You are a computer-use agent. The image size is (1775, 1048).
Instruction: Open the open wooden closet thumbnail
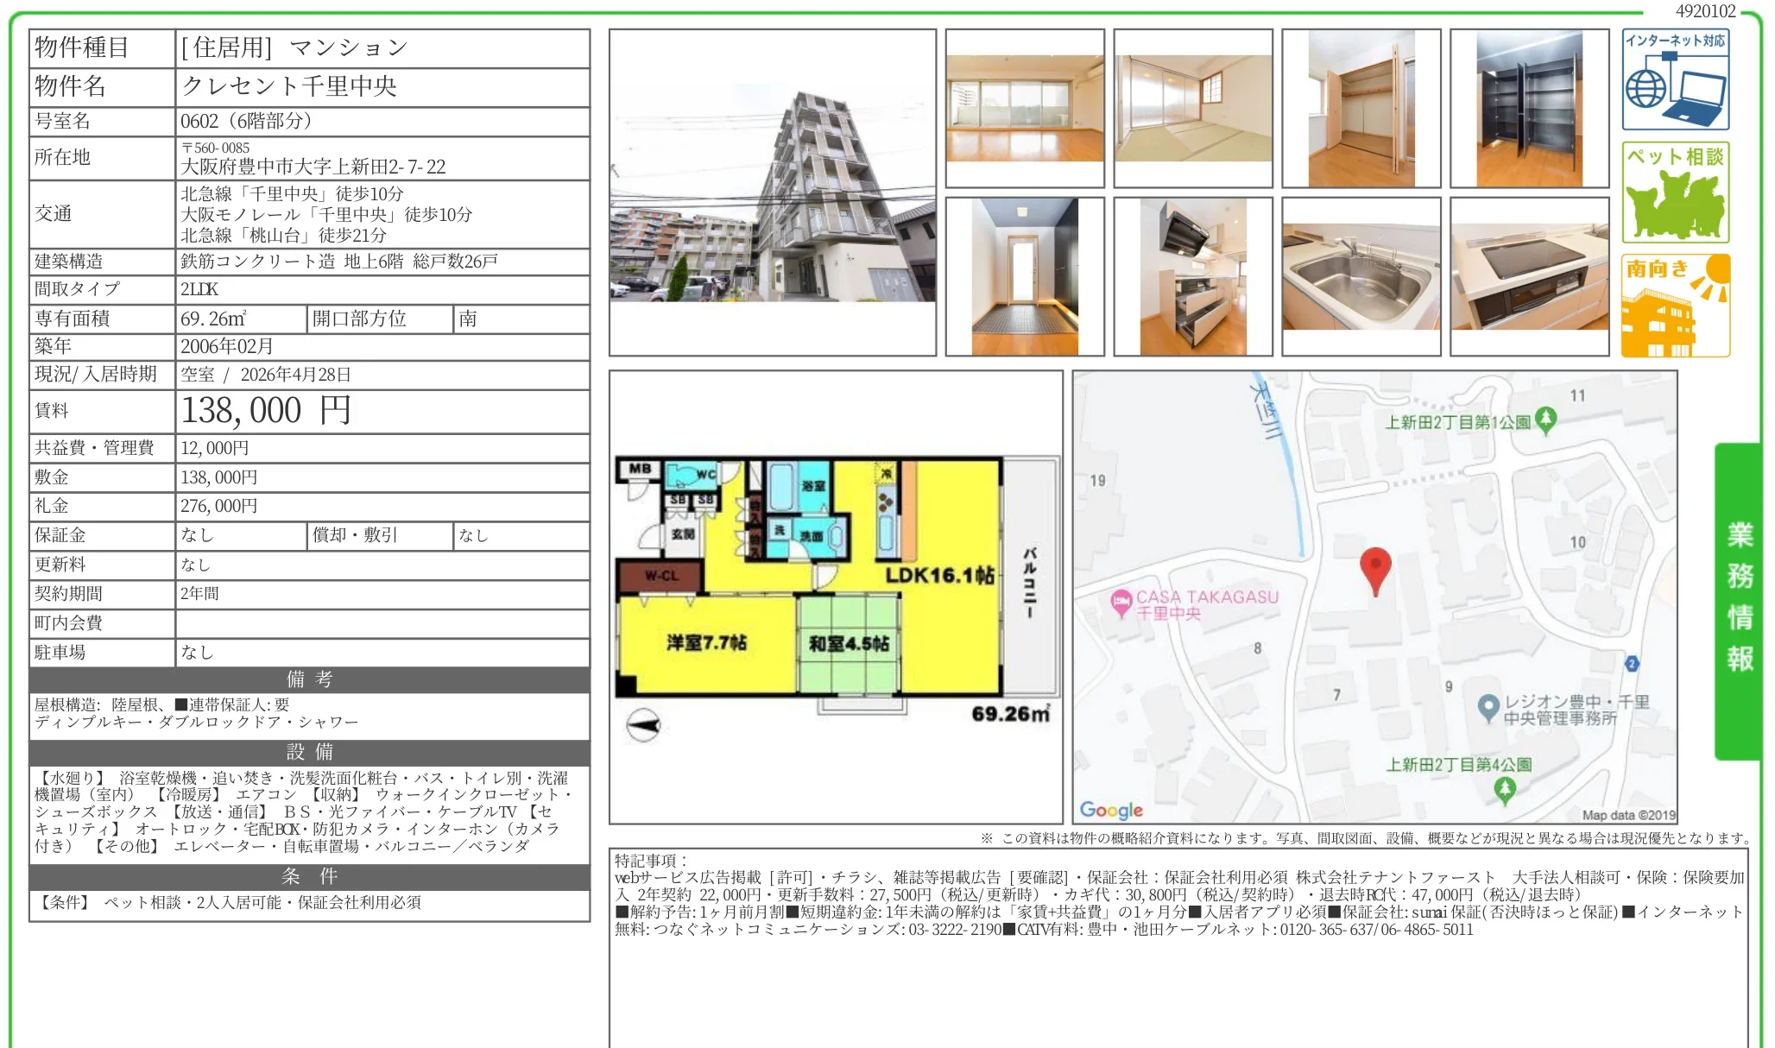(1361, 109)
